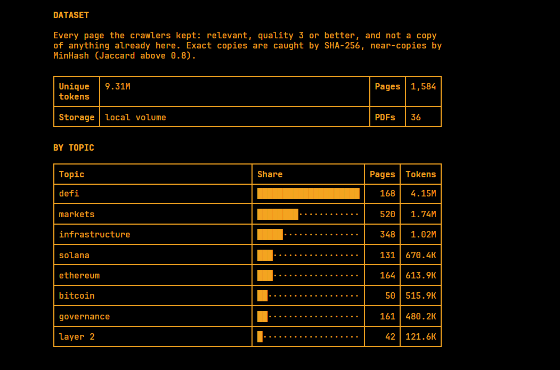Screen dimensions: 560x370
Task: Click the solana pages count 131
Action: (x=387, y=255)
